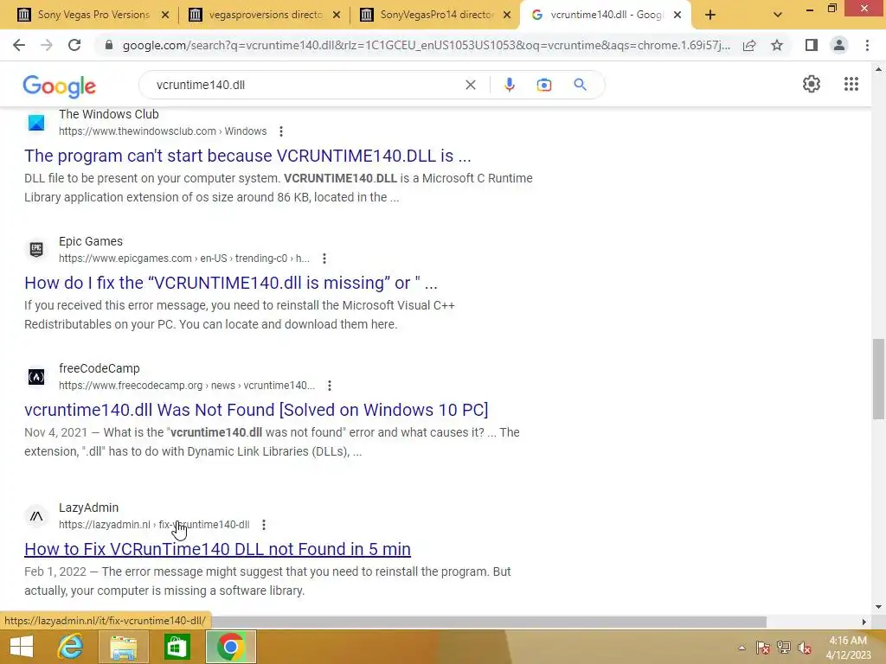
Task: Share this page icon in address bar
Action: [749, 45]
